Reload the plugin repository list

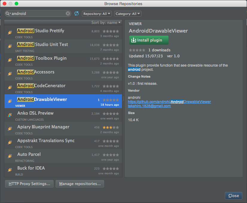77,13
